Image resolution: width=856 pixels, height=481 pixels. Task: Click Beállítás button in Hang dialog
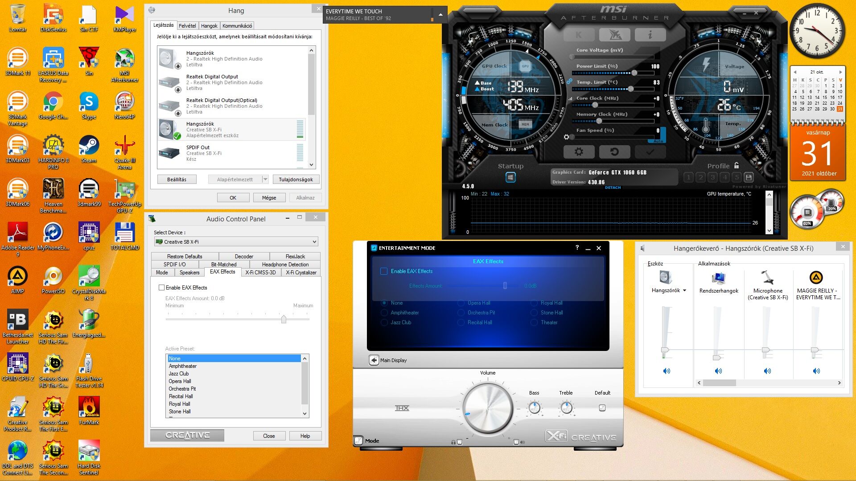click(x=177, y=179)
